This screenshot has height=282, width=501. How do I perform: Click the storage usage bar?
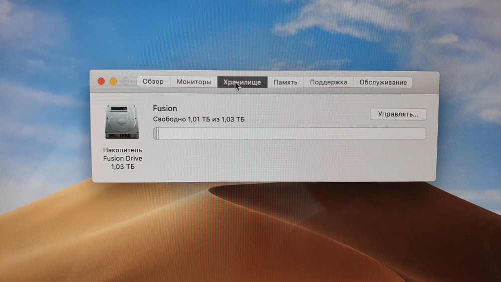(290, 134)
